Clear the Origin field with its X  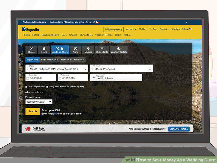(85, 69)
